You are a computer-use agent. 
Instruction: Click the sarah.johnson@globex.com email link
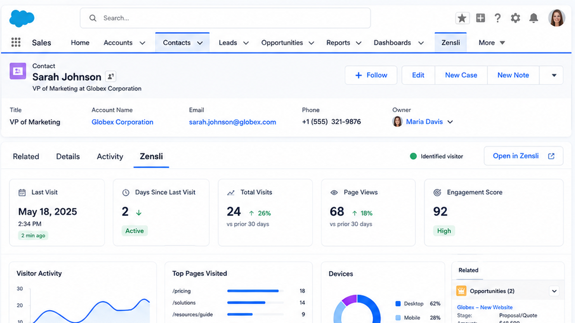(233, 122)
